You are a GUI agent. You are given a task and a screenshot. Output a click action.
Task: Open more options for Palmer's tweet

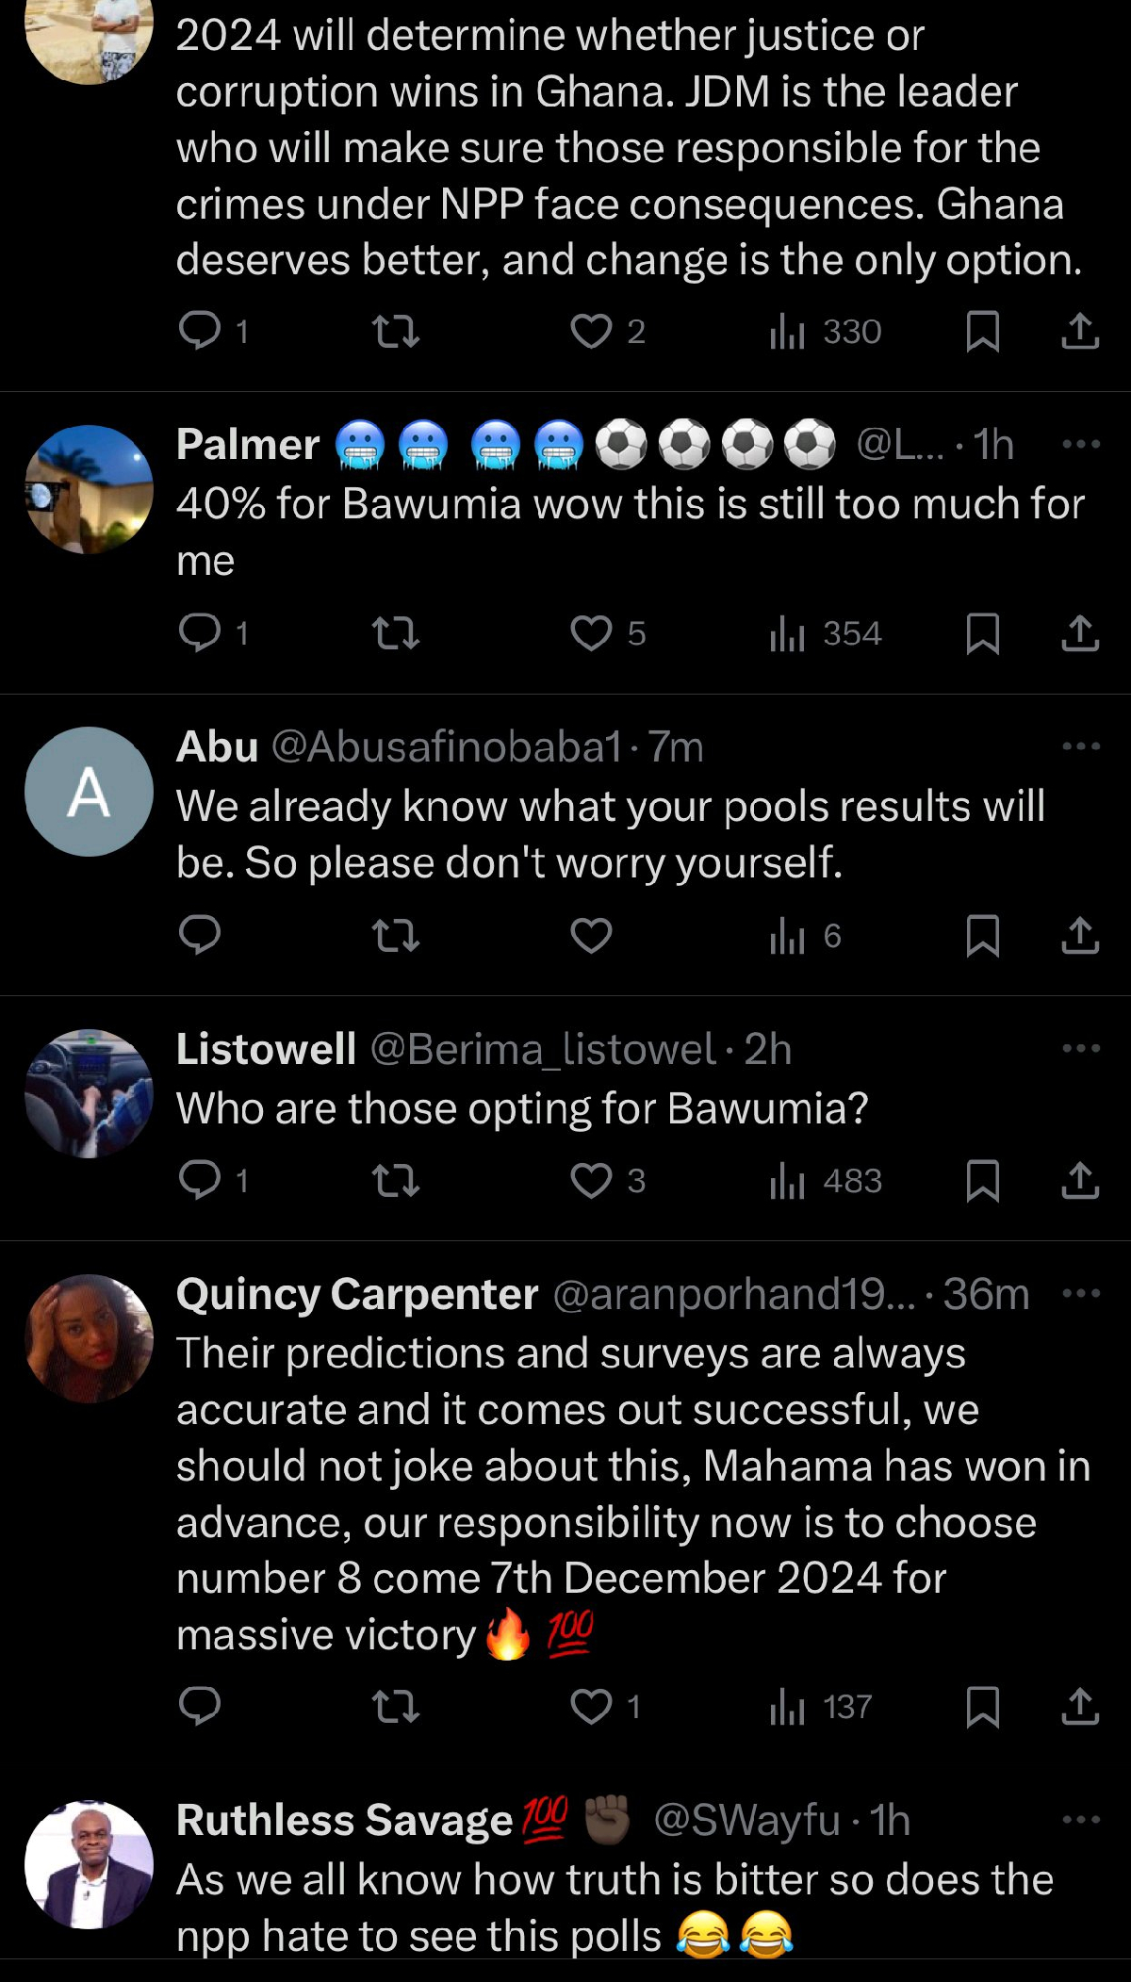click(x=1080, y=445)
